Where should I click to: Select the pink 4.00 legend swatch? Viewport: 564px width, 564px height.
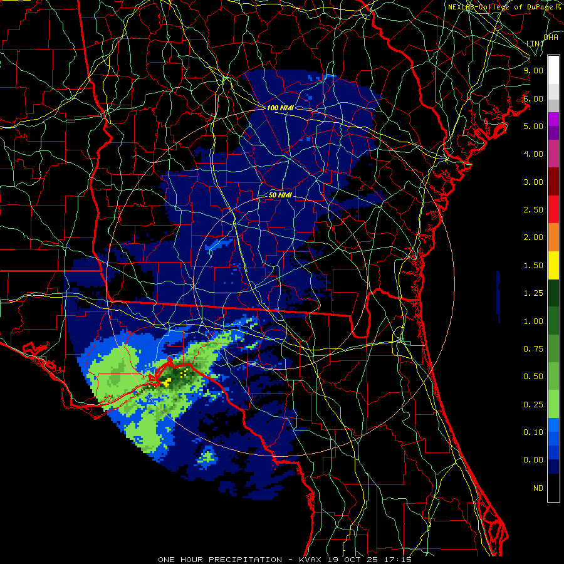coord(553,154)
